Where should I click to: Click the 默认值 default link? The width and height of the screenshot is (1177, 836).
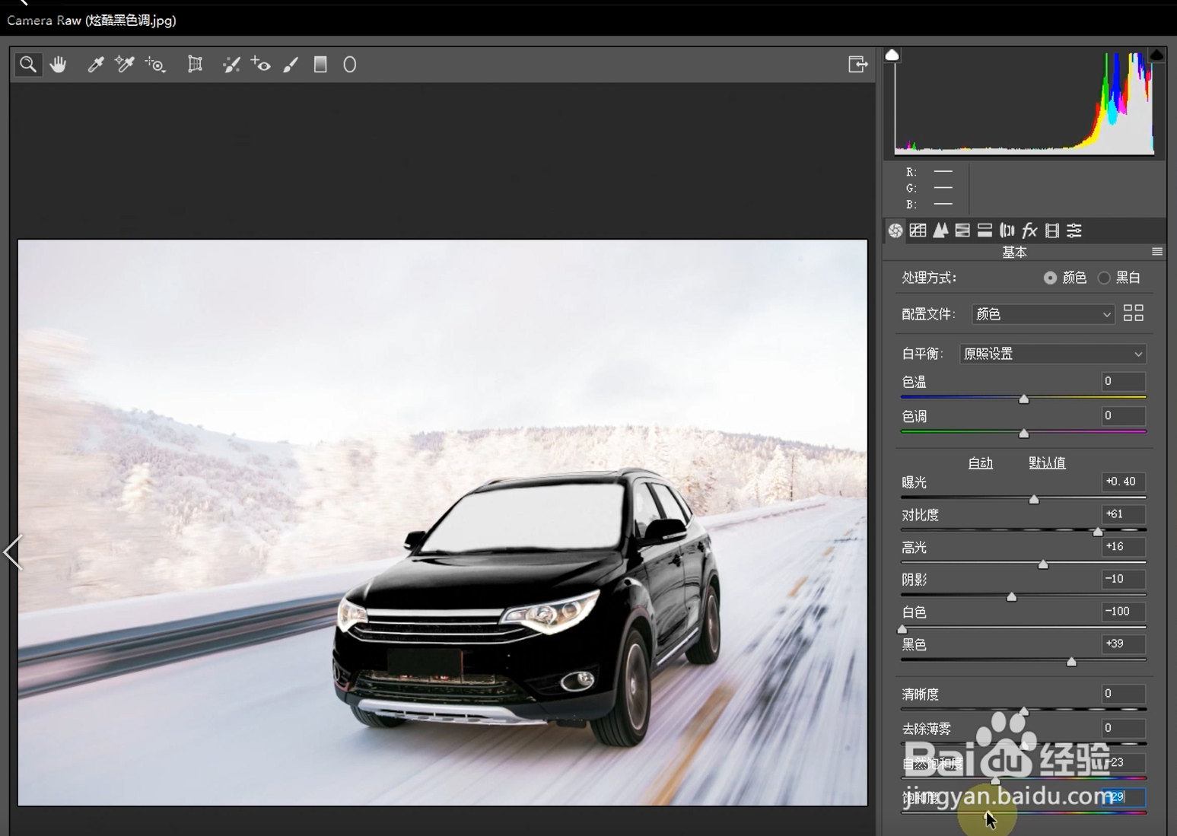click(x=1047, y=463)
